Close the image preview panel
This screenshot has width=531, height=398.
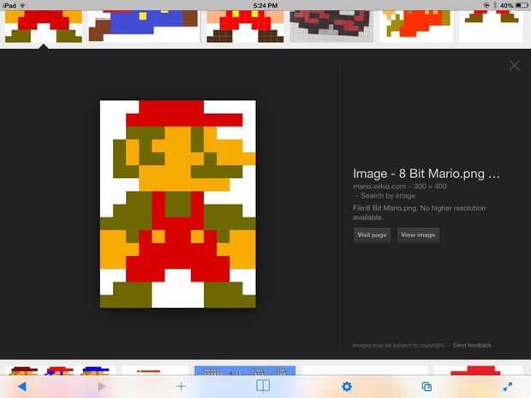(x=514, y=65)
